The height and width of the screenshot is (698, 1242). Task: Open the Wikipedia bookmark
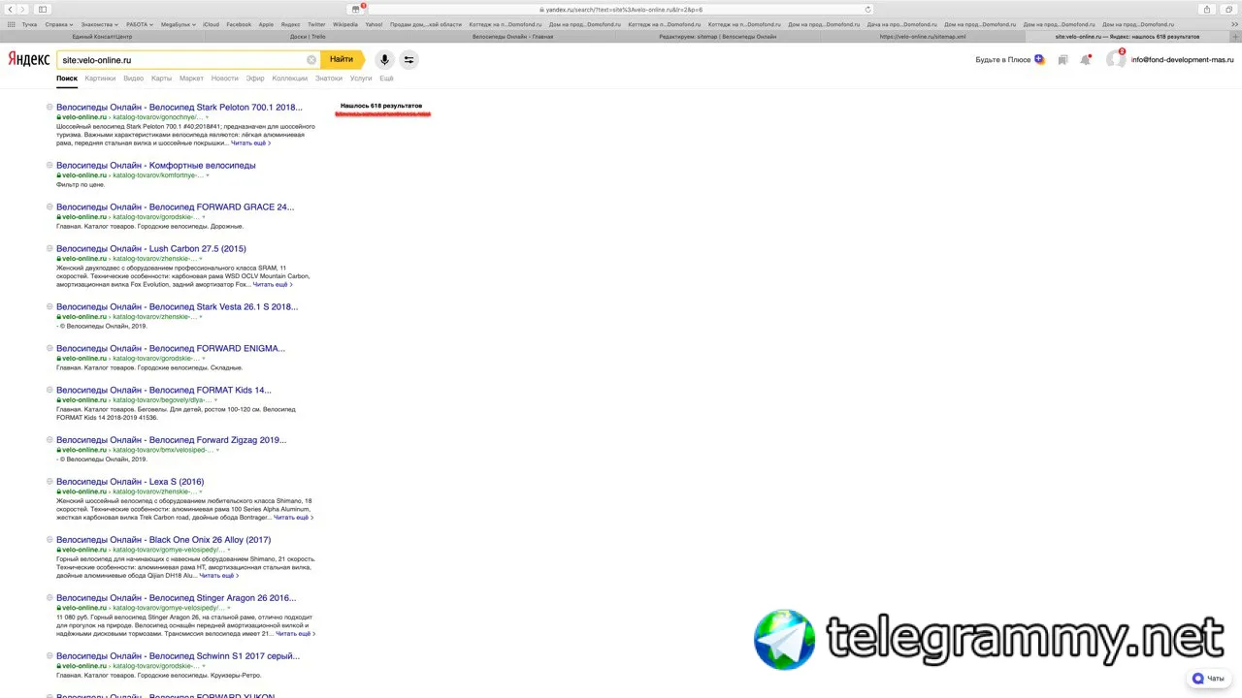click(x=344, y=24)
